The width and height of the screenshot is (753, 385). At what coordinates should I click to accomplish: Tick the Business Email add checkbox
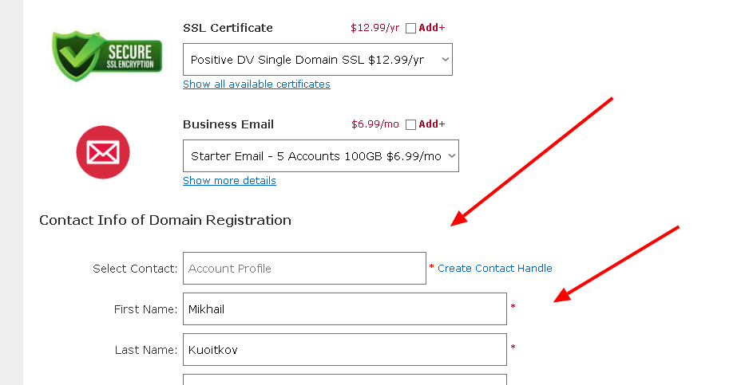[x=411, y=124]
